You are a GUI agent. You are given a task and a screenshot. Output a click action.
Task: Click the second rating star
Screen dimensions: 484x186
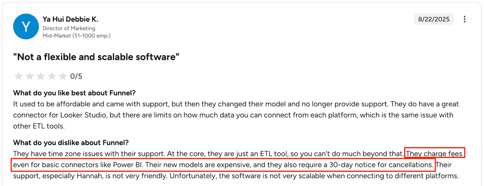pyautogui.click(x=30, y=77)
